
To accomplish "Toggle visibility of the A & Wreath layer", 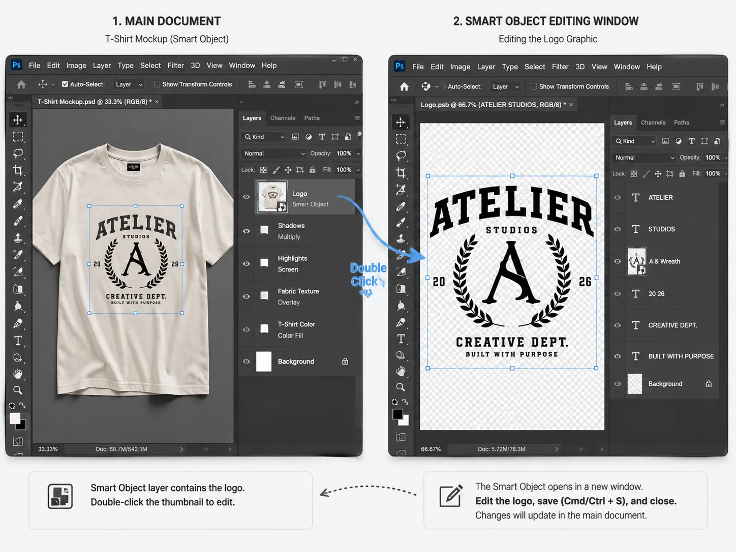I will (x=618, y=261).
